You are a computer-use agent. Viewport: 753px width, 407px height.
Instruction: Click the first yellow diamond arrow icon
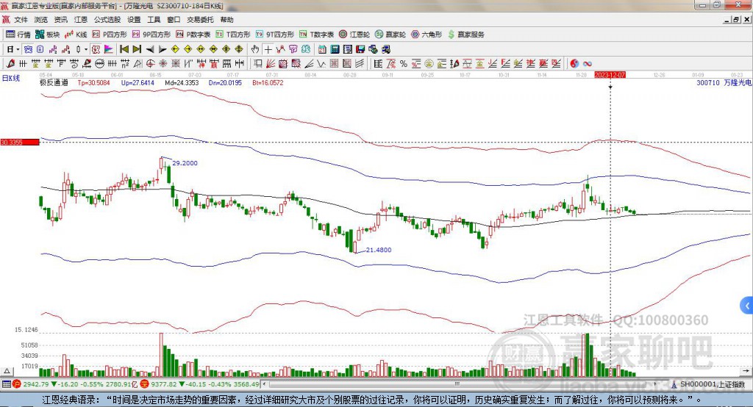click(175, 49)
